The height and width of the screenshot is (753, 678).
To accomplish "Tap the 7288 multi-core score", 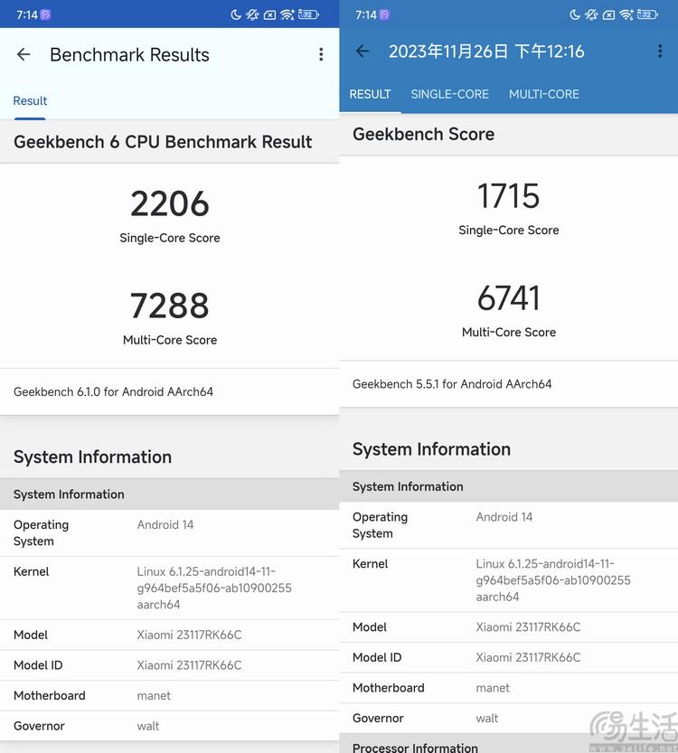I will (170, 306).
